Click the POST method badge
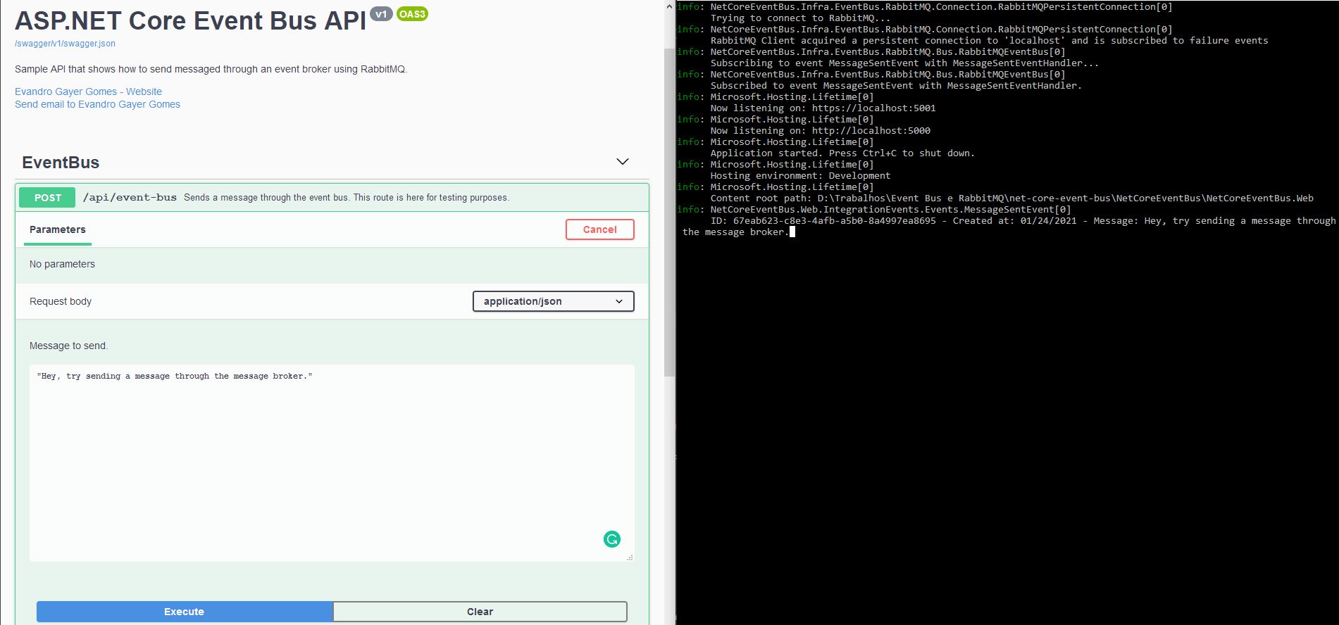 coord(48,198)
